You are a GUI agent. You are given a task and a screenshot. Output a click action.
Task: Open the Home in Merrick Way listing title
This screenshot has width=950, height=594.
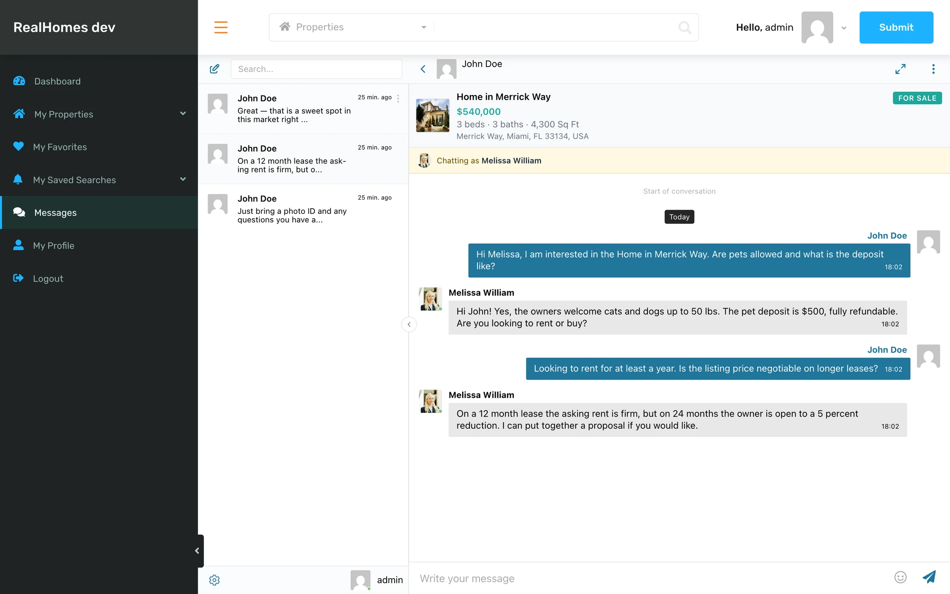[x=503, y=96]
